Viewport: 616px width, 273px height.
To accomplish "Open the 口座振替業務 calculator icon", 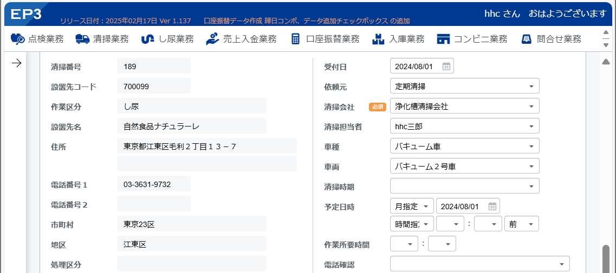I will [295, 39].
